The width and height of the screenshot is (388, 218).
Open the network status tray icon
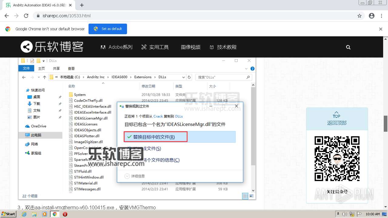(x=352, y=214)
